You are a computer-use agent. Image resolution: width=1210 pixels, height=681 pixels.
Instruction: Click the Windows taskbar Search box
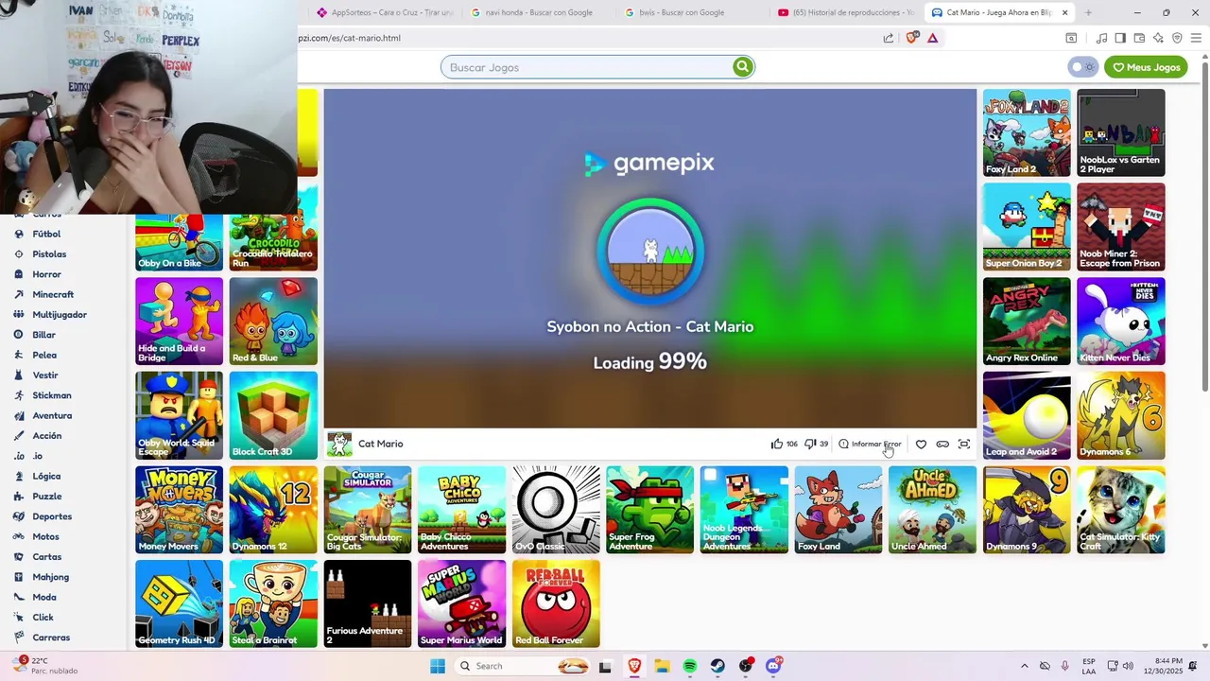(523, 666)
